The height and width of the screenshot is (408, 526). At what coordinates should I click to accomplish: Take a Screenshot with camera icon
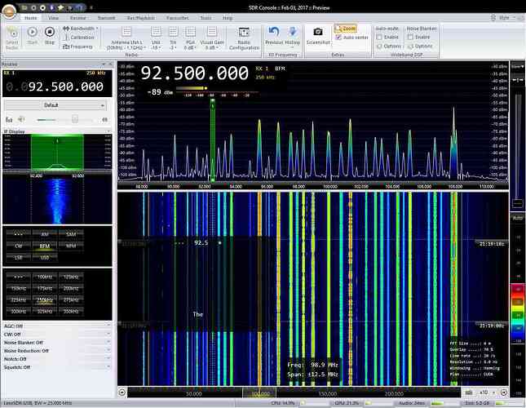point(317,33)
